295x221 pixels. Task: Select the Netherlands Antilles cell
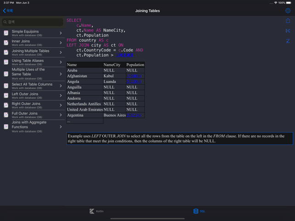click(x=85, y=104)
